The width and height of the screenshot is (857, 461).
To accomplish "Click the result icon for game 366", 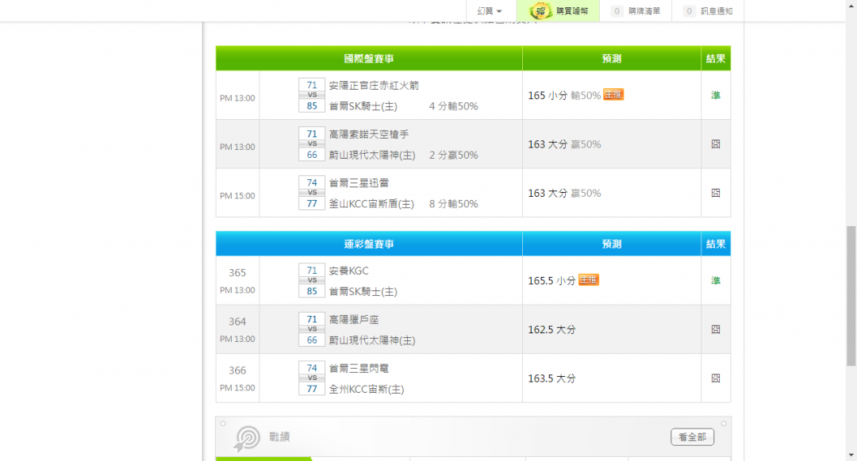I will 716,378.
